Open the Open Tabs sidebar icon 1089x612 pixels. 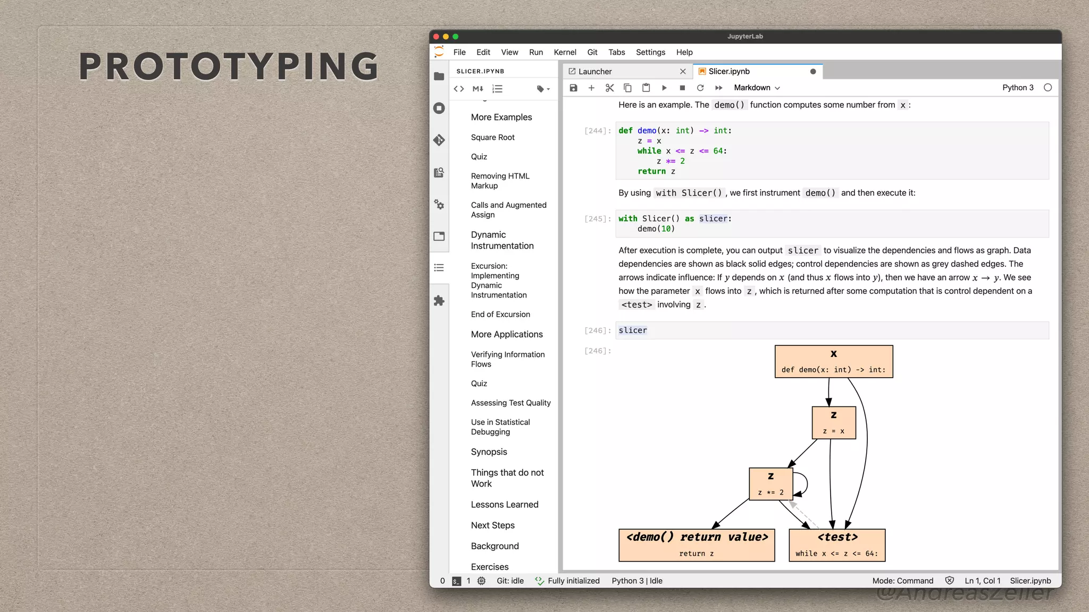(x=439, y=236)
